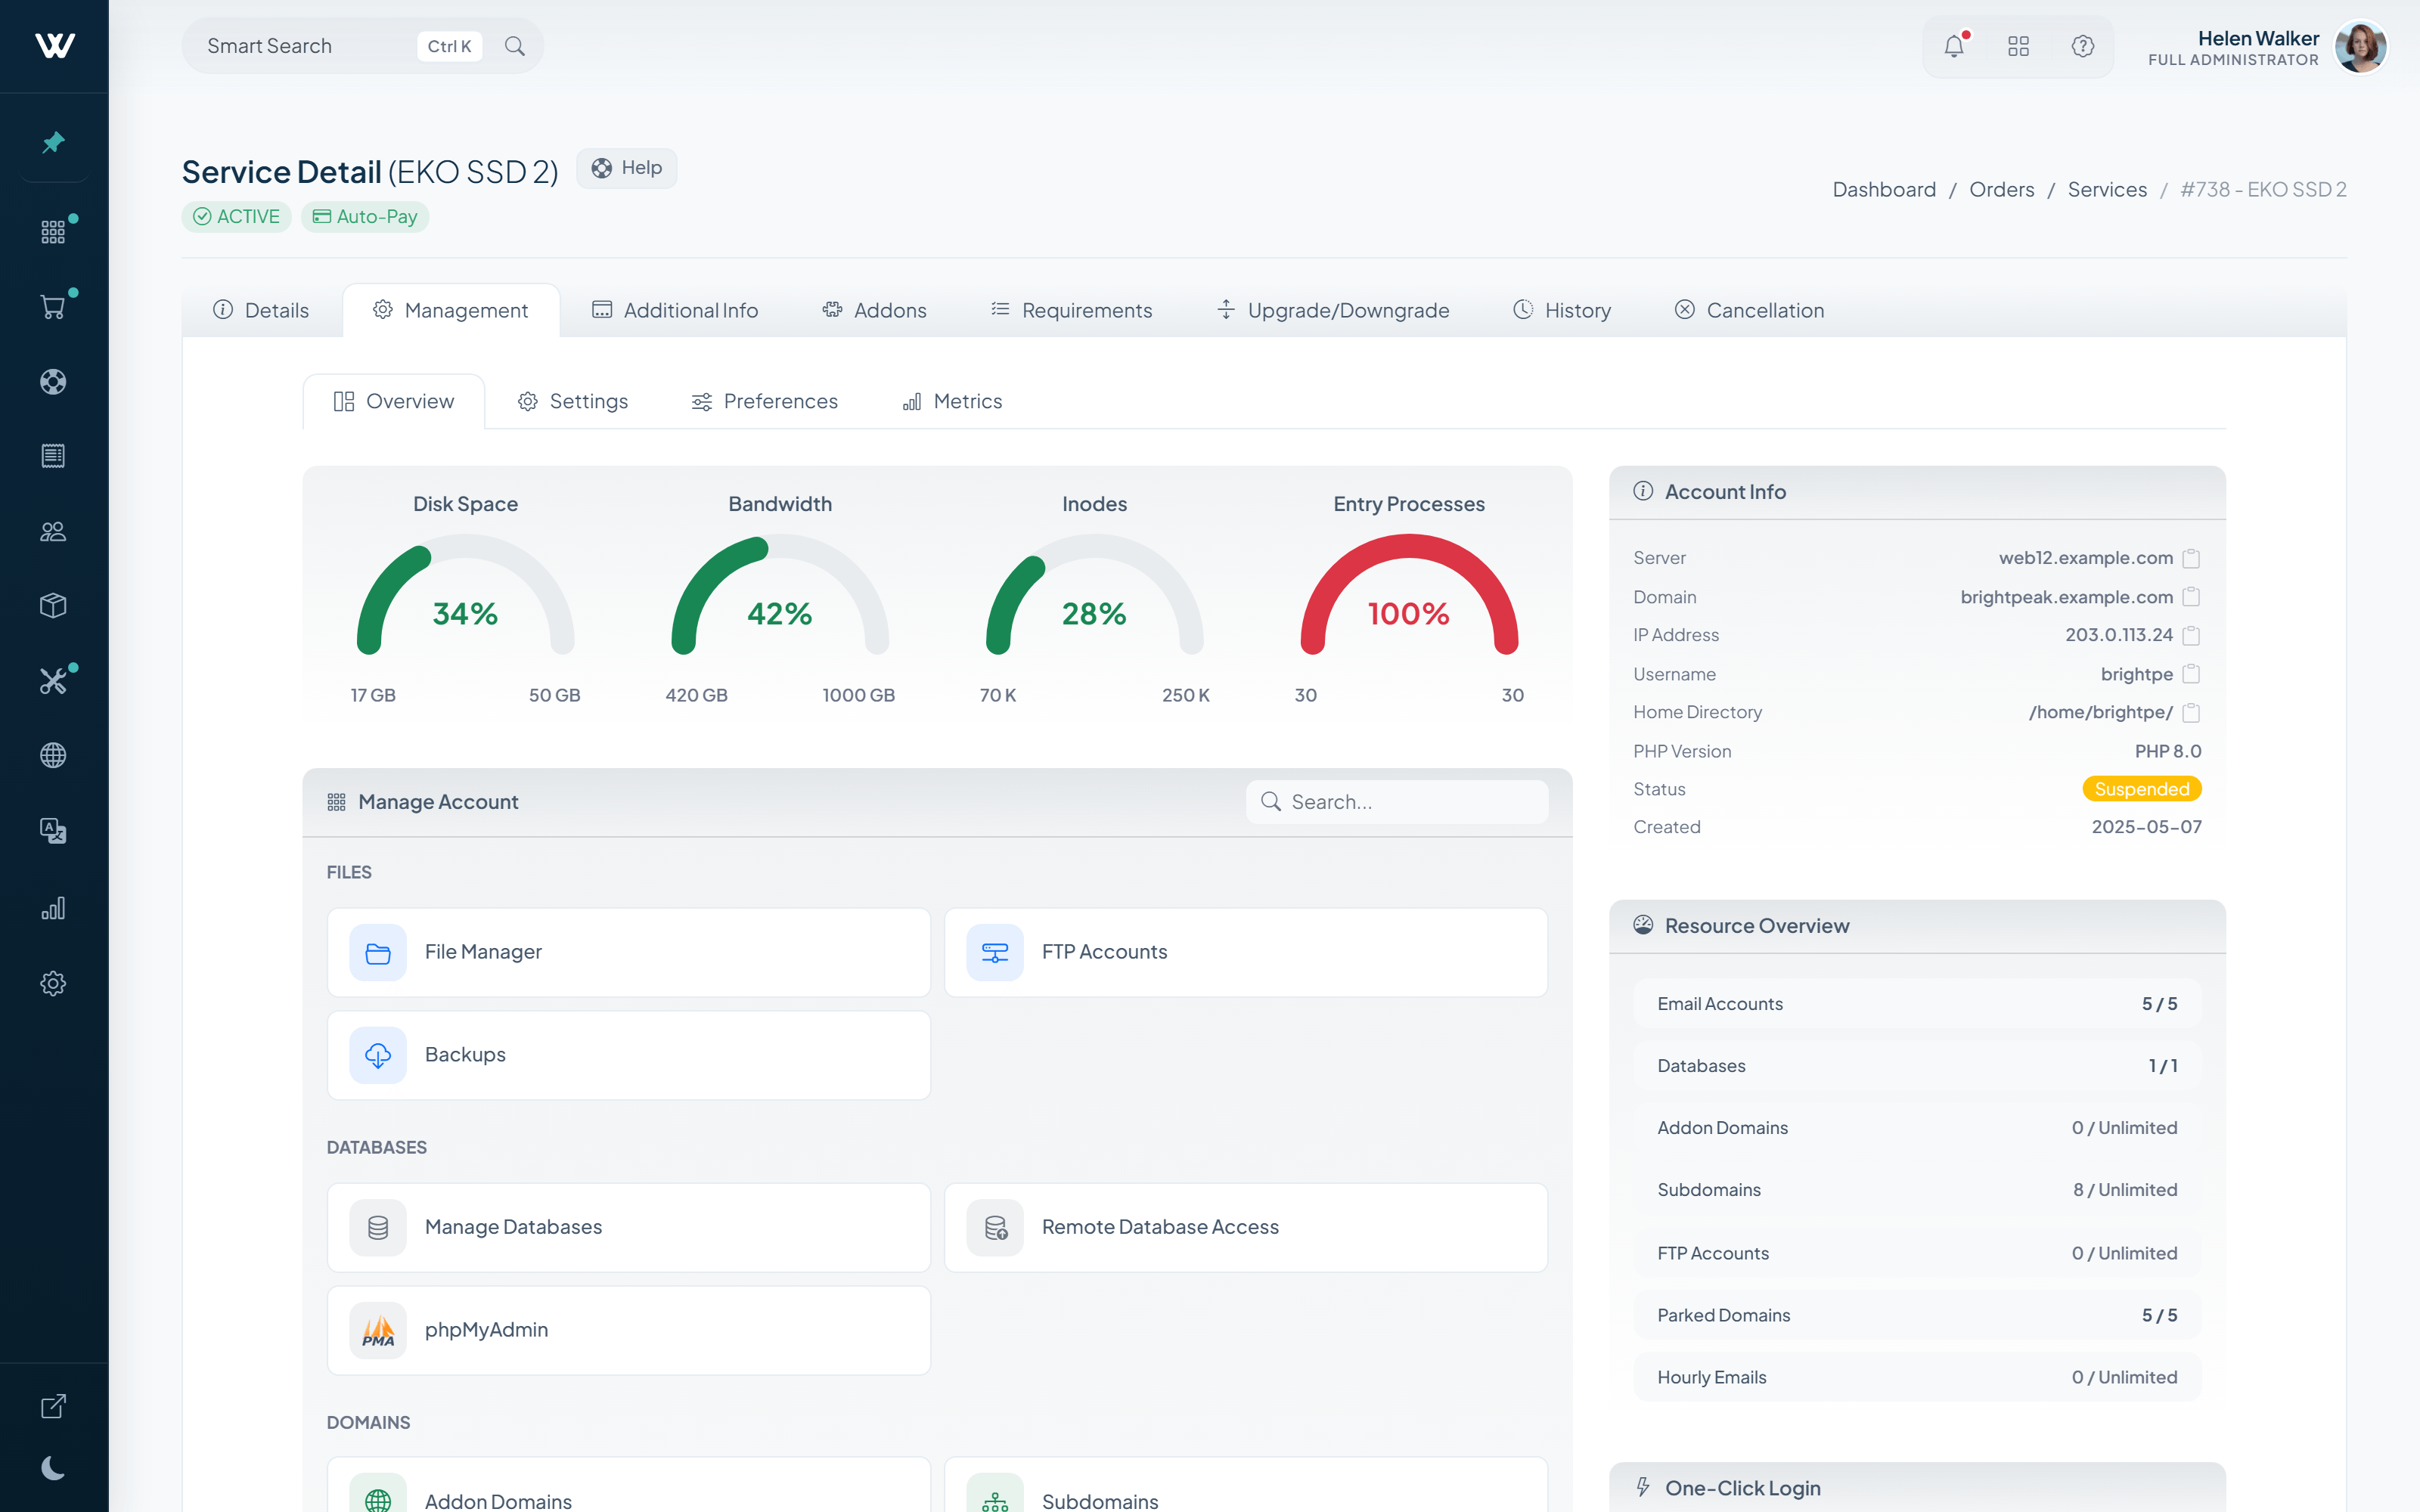Image resolution: width=2420 pixels, height=1512 pixels.
Task: Copy the Domain brightpeak.example.com
Action: pyautogui.click(x=2191, y=597)
